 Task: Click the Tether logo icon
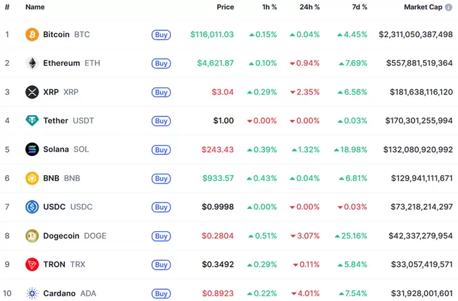pos(32,121)
